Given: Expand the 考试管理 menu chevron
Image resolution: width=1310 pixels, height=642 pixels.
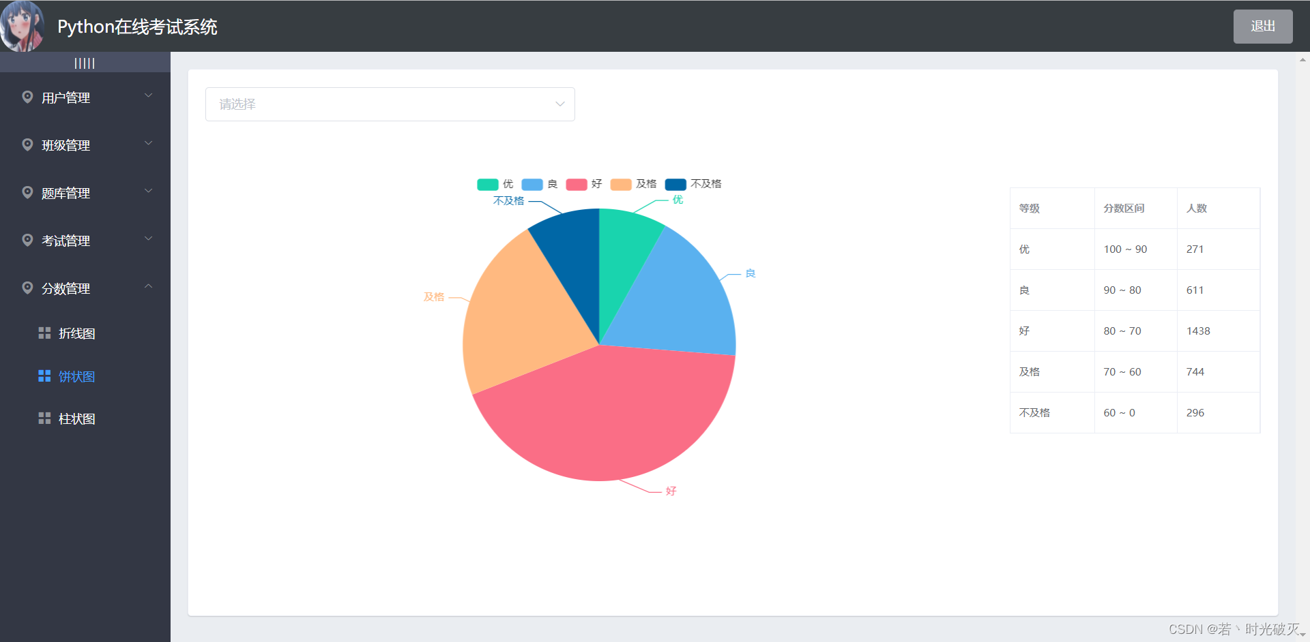Looking at the screenshot, I should 149,239.
